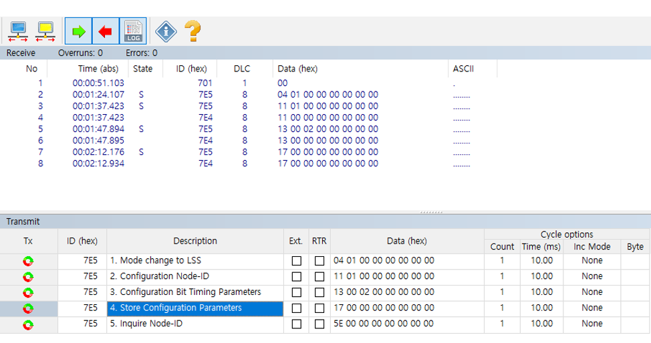Enable RTR for Mode change to LSS
Viewport: 651px width, 343px height.
319,261
